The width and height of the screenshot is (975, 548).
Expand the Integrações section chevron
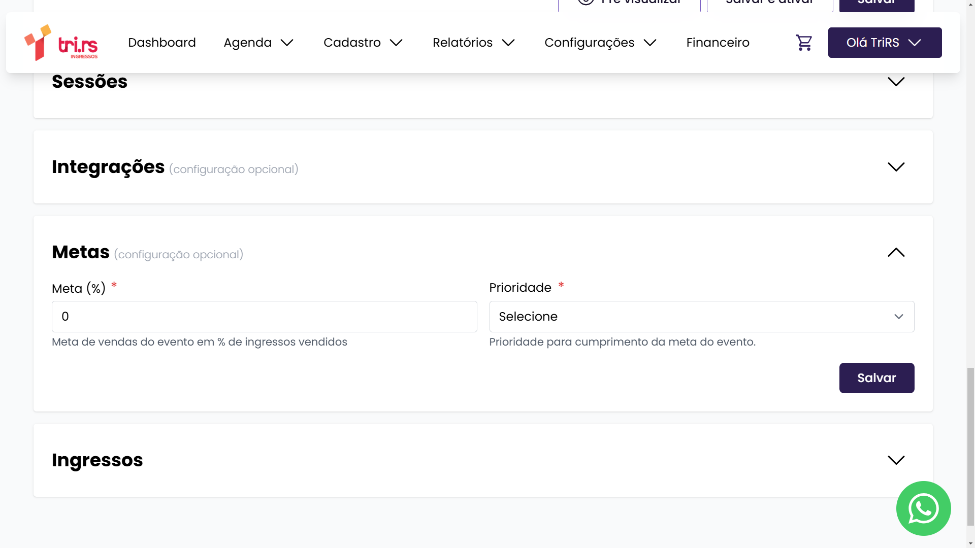896,167
